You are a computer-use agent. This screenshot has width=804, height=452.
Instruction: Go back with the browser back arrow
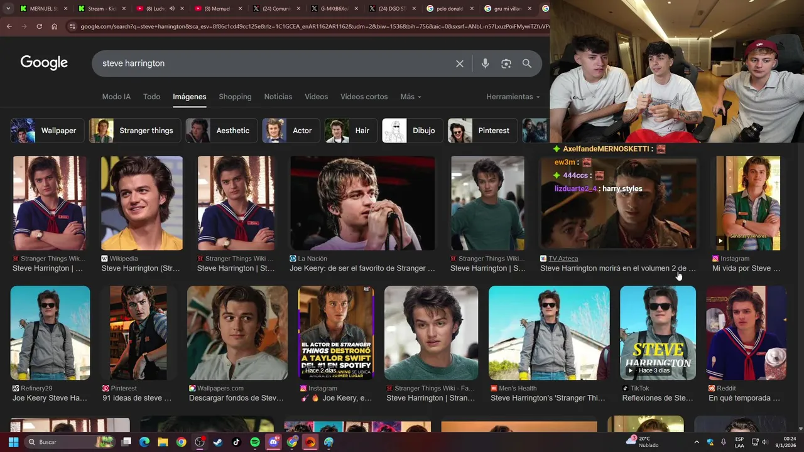(9, 26)
